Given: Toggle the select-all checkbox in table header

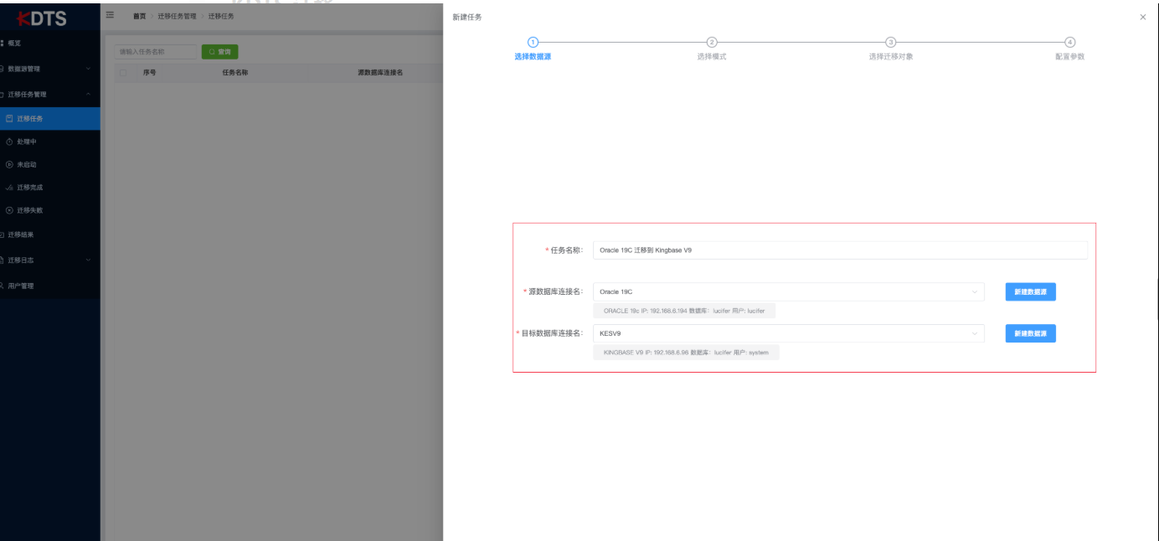Looking at the screenshot, I should coord(124,73).
